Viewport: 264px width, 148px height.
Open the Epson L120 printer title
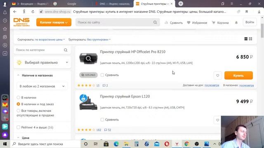[125, 97]
